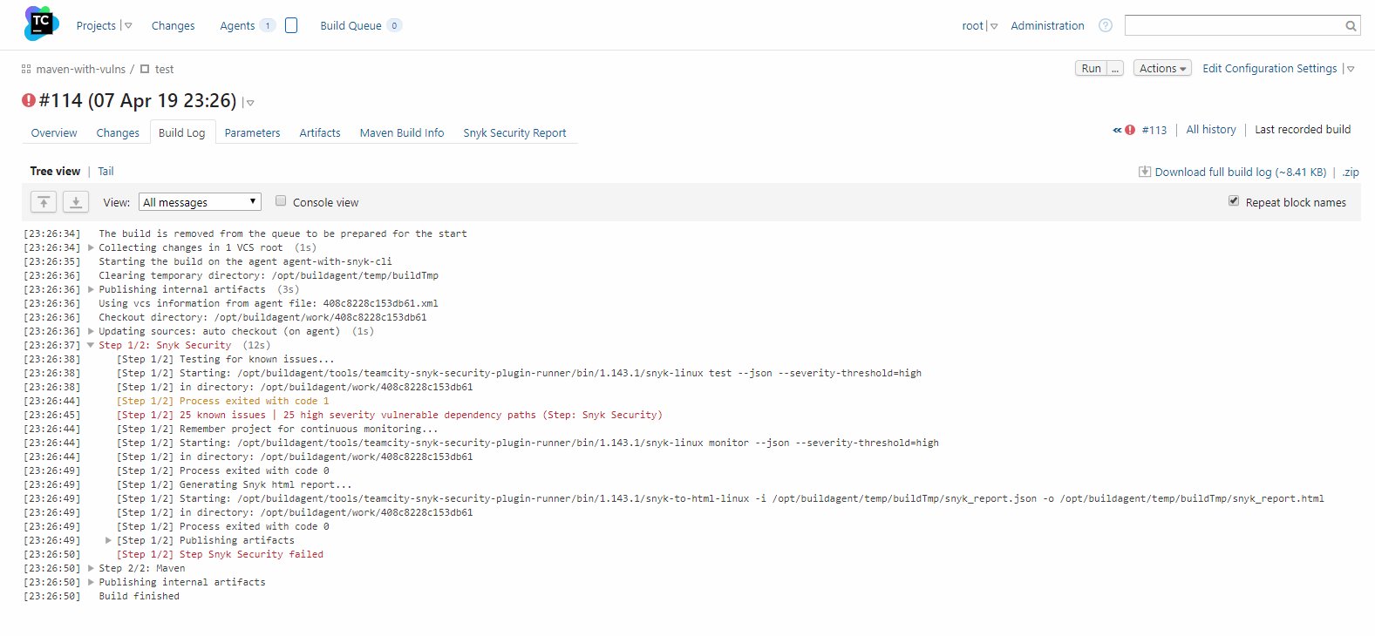
Task: Click the Build Queue count badge
Action: point(394,25)
